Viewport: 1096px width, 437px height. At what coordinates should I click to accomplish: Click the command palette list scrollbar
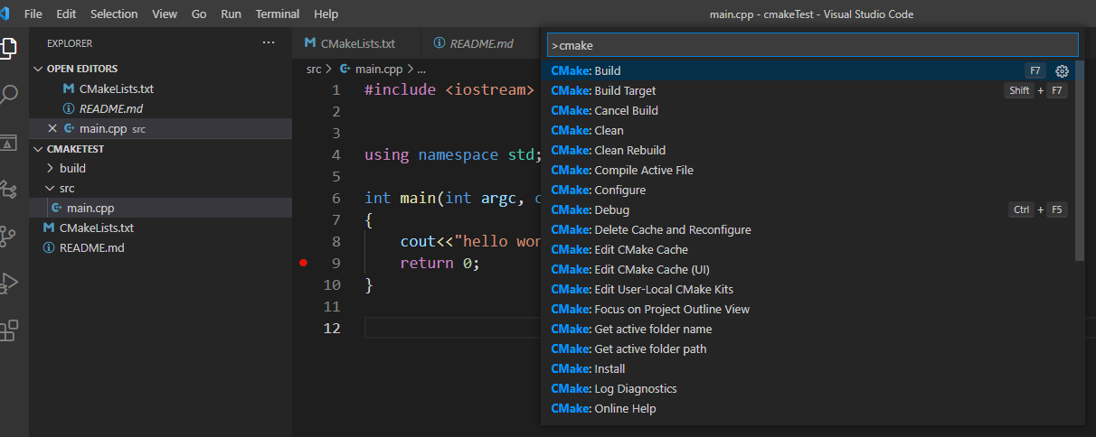point(1080,161)
